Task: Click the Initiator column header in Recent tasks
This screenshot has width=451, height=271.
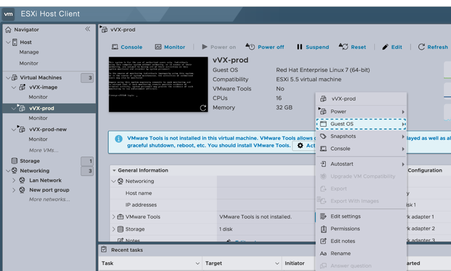Action: [295, 263]
